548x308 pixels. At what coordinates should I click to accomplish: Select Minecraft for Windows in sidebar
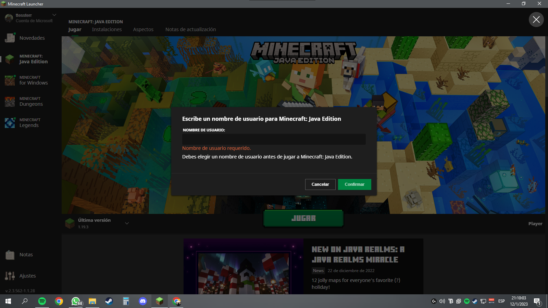27,80
